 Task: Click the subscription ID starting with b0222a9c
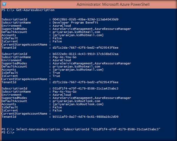click(x=85, y=54)
